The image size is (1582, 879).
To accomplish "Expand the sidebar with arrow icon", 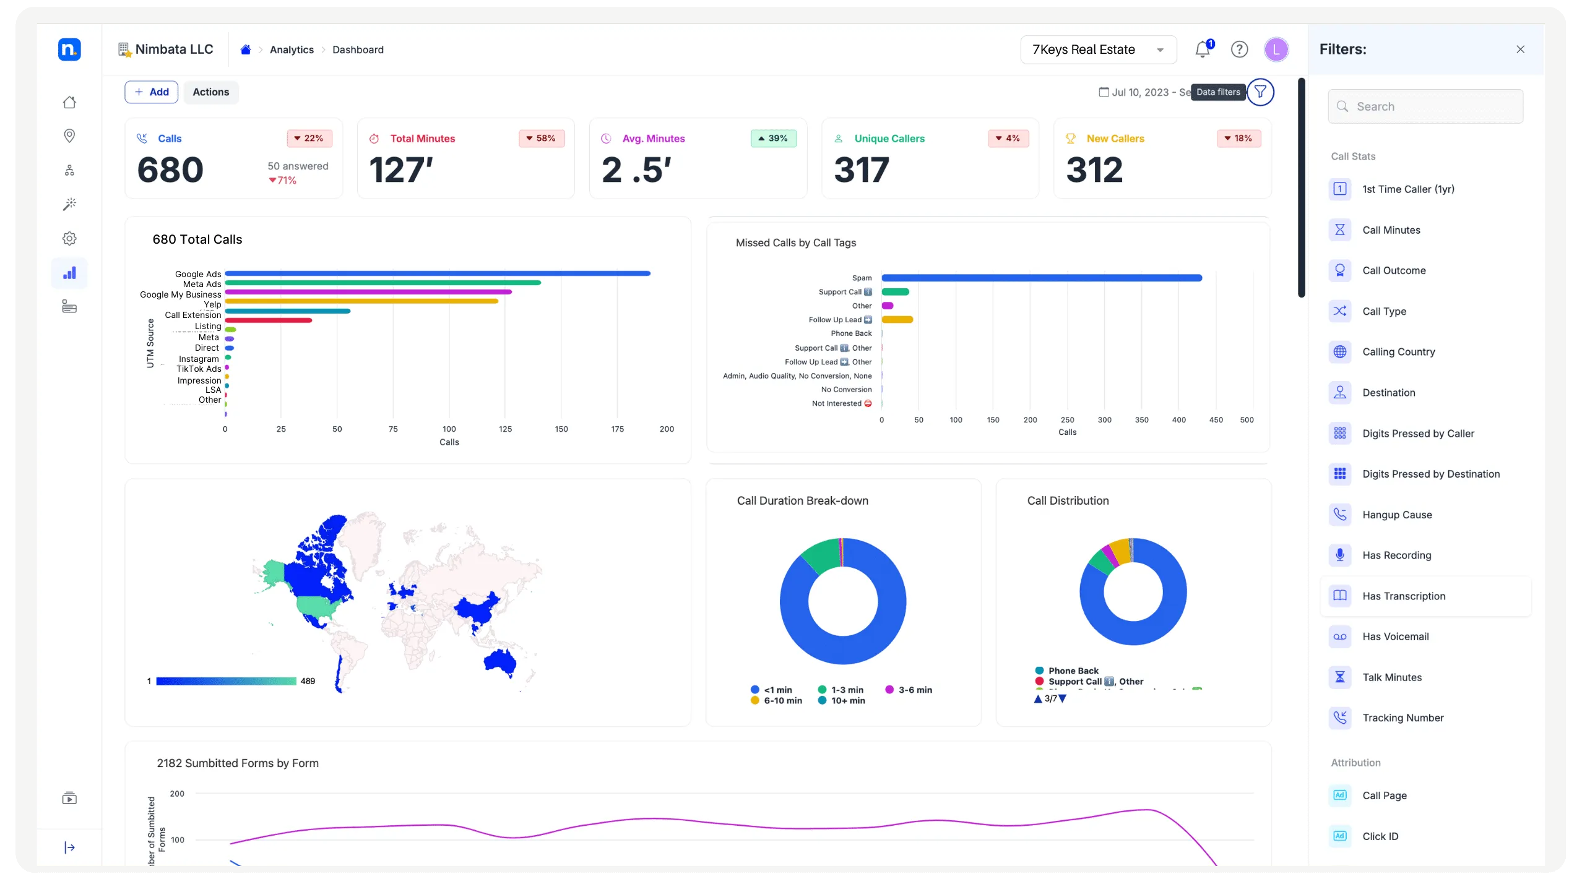I will (69, 847).
